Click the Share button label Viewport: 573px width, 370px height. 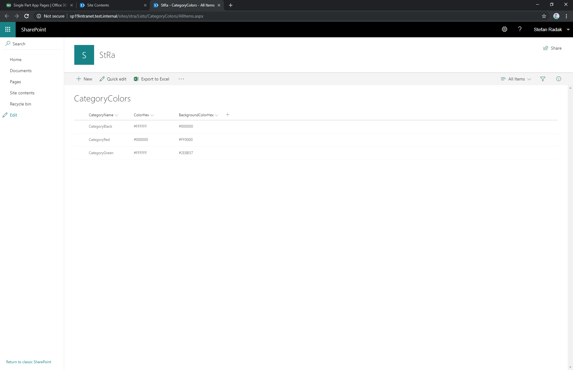(x=556, y=48)
